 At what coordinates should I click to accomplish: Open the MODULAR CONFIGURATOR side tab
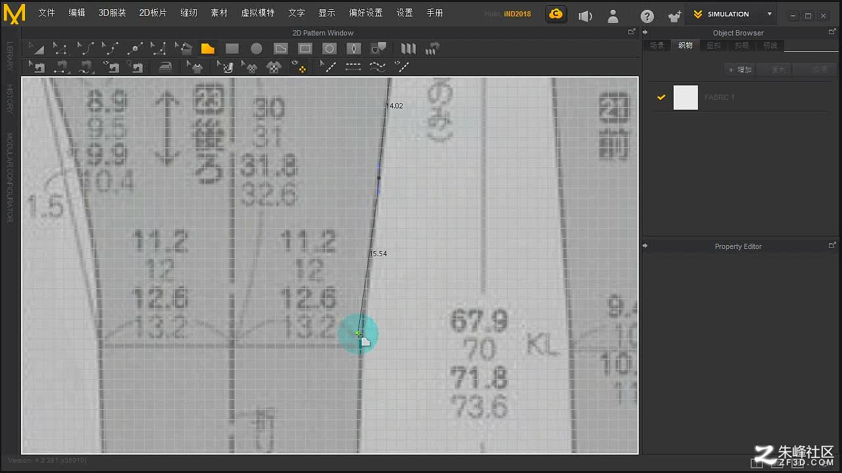point(10,177)
